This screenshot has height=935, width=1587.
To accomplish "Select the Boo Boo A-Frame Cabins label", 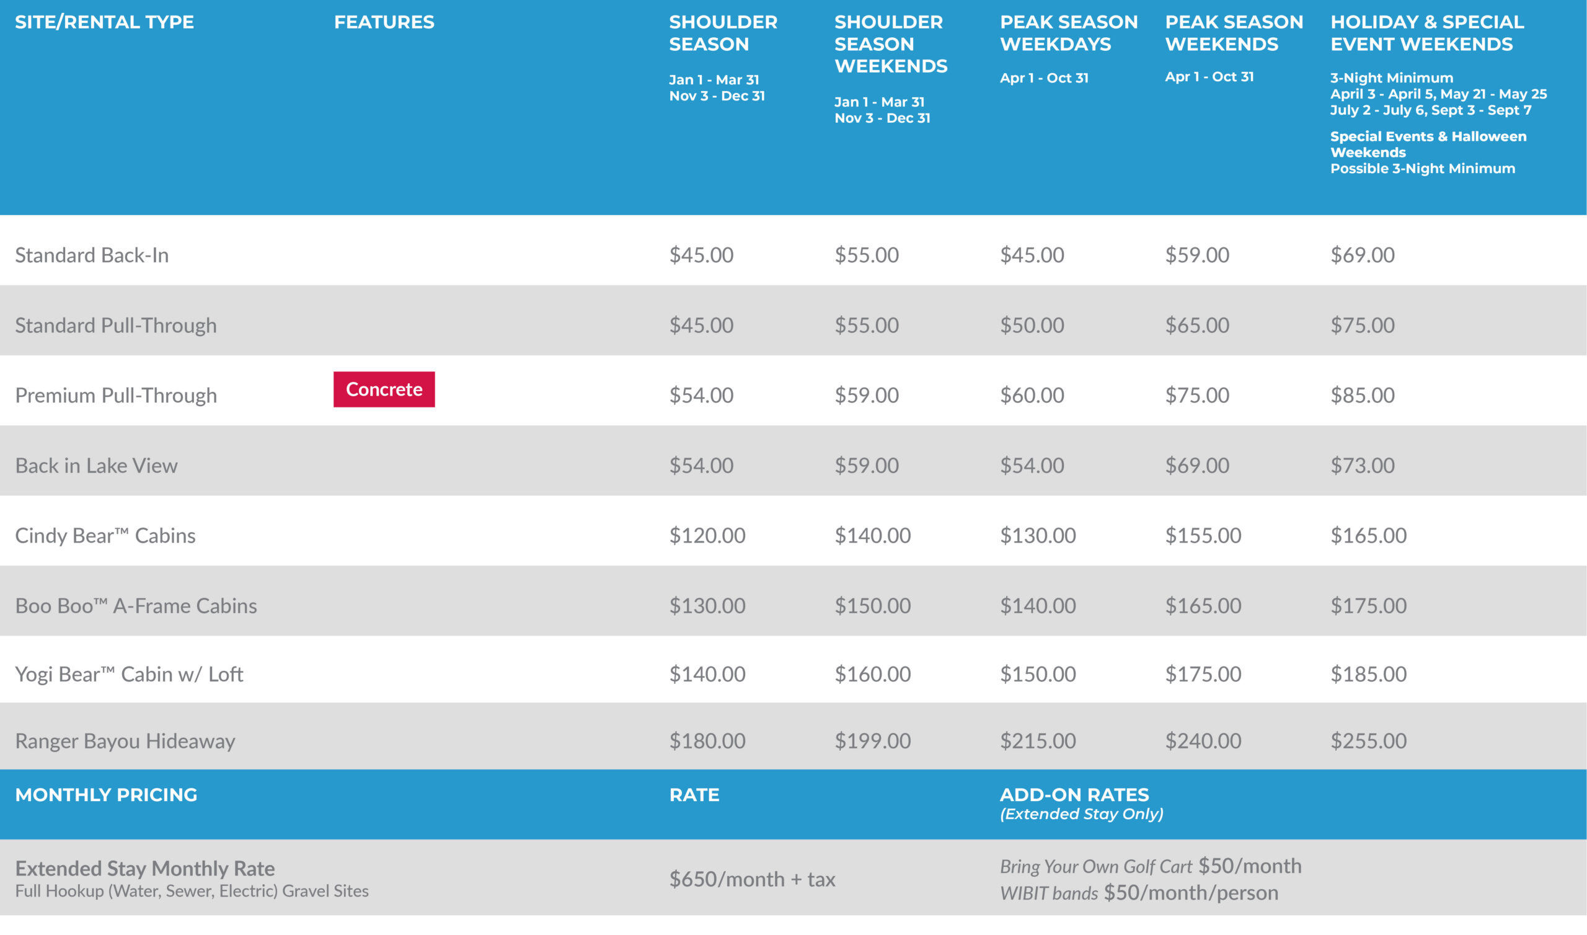I will [x=136, y=606].
